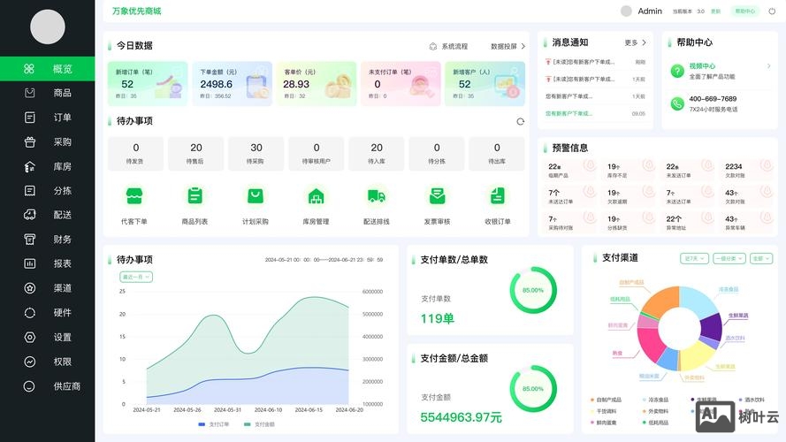Click the power logout icon in header

point(772,11)
